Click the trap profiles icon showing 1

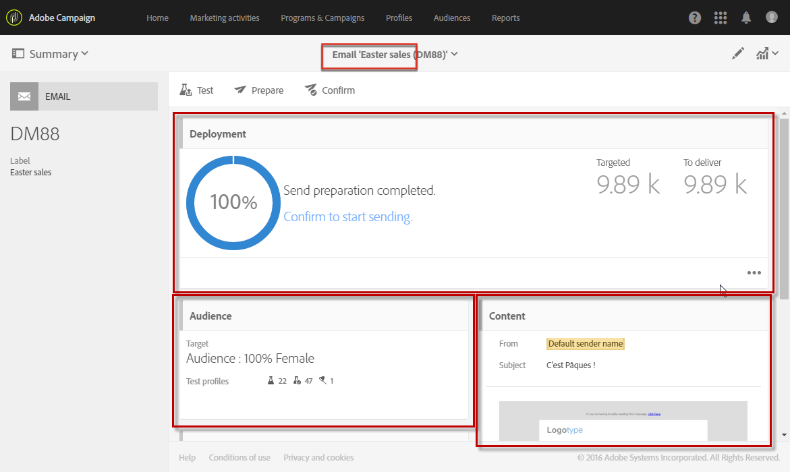tap(323, 380)
